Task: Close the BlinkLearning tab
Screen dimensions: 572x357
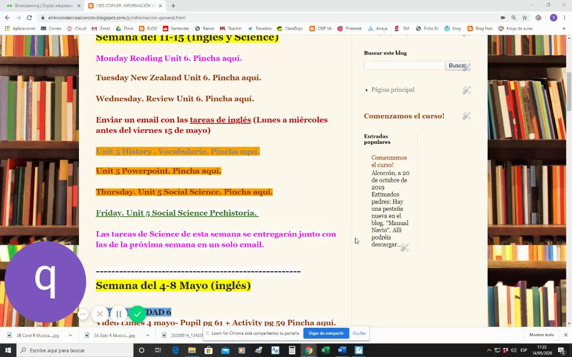Action: [79, 6]
